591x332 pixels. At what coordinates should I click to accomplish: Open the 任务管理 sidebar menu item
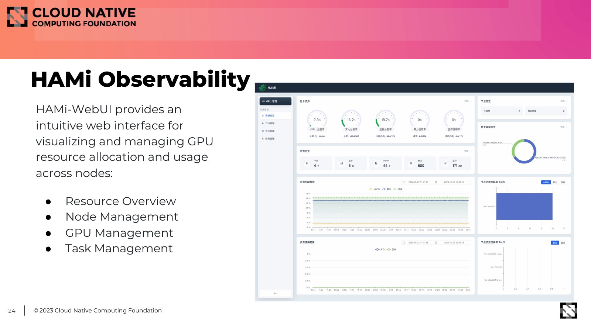coord(276,139)
